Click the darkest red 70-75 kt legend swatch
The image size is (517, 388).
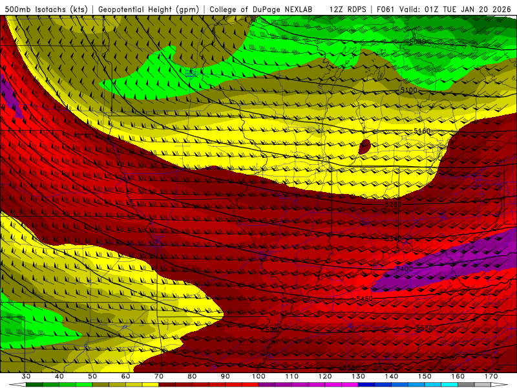pos(167,385)
